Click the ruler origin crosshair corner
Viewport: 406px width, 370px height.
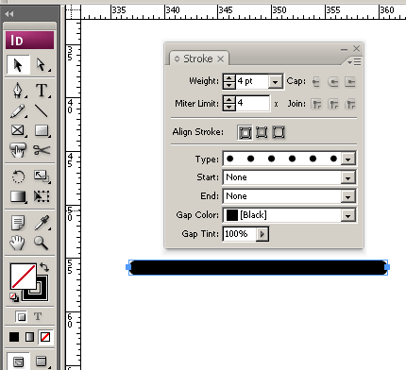(x=73, y=12)
